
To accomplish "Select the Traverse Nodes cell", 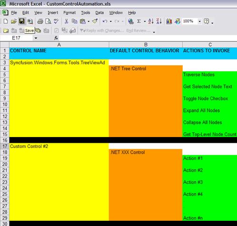I will [x=210, y=75].
